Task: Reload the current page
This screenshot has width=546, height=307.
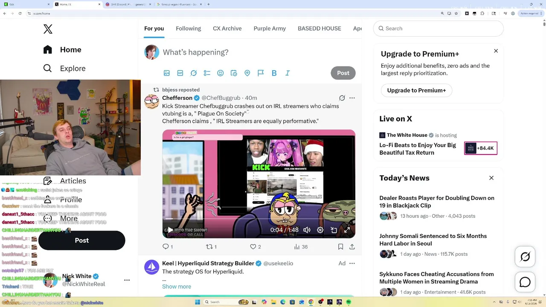Action: [20, 13]
